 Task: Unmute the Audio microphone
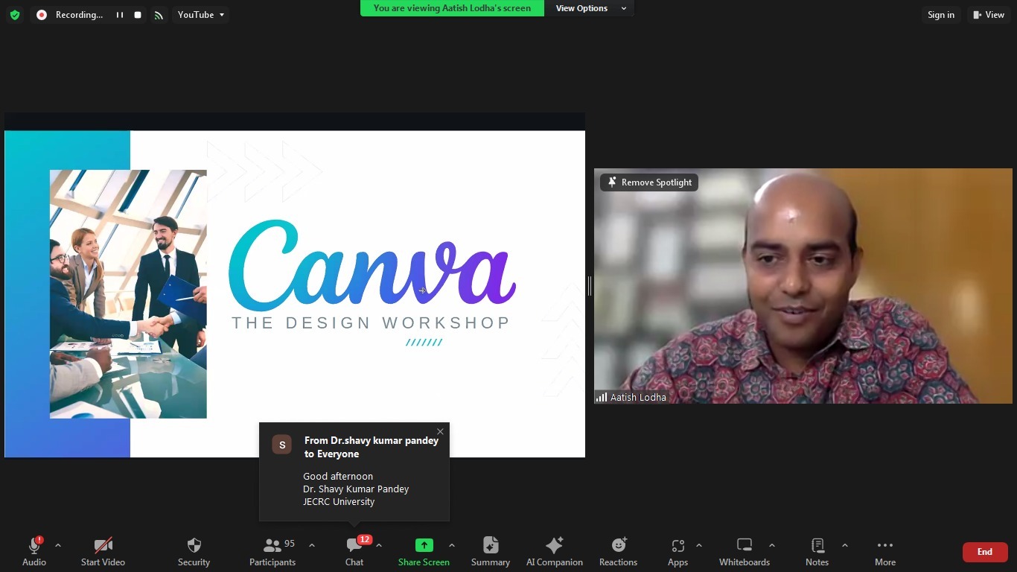point(34,551)
